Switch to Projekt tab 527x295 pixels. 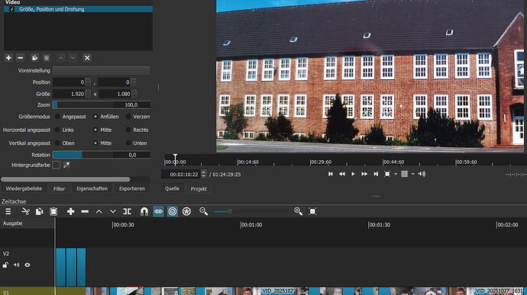coord(199,188)
